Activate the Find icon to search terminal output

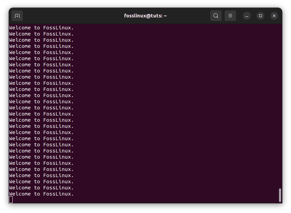216,16
